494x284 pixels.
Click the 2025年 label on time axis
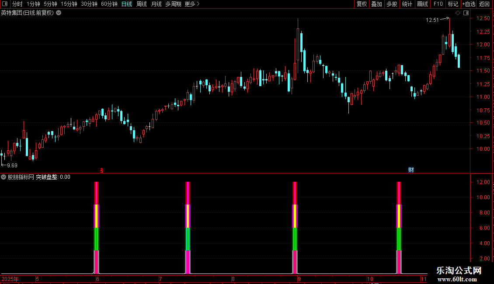(x=10, y=279)
